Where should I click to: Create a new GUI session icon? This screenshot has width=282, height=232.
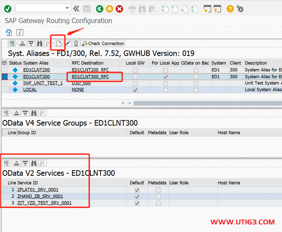tap(207, 9)
